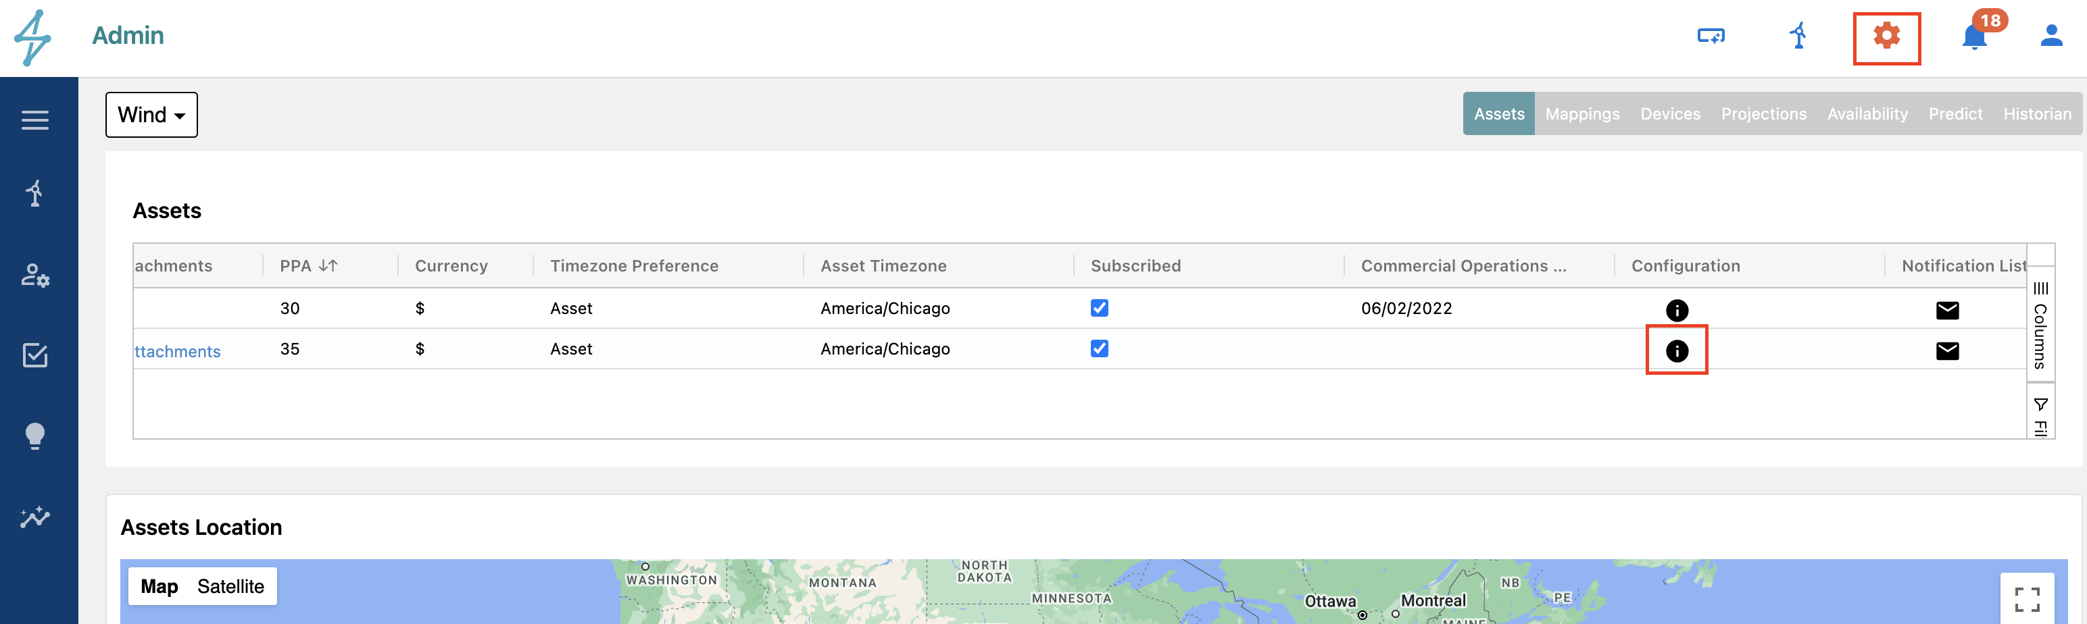Select the 06/02/2022 date cell
Screen dimensions: 2087x624
tap(1406, 309)
